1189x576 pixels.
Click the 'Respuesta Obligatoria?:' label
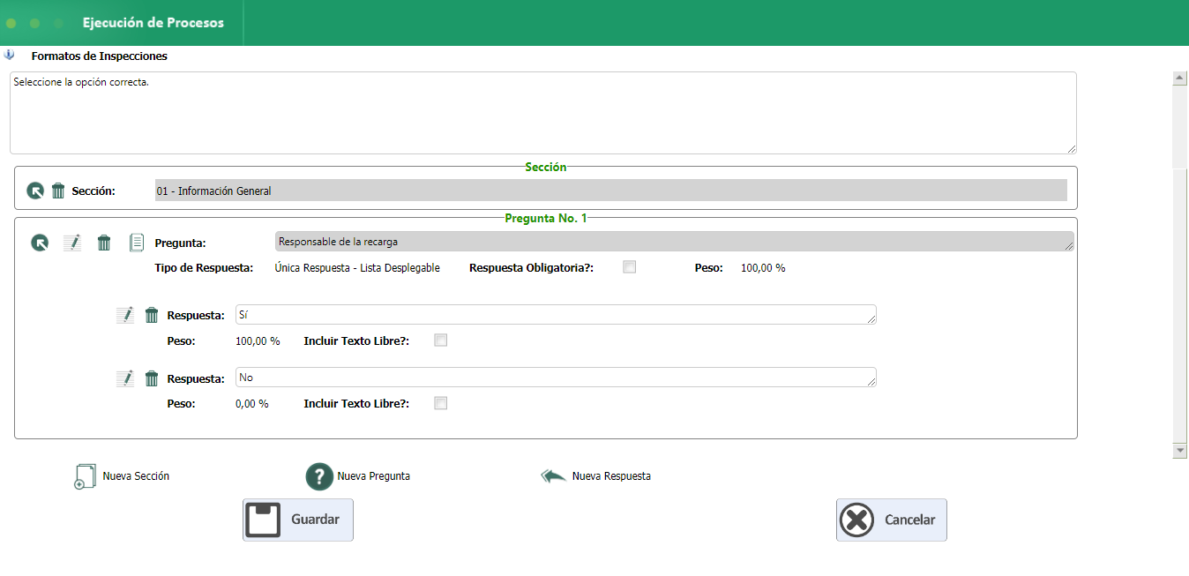coord(531,268)
